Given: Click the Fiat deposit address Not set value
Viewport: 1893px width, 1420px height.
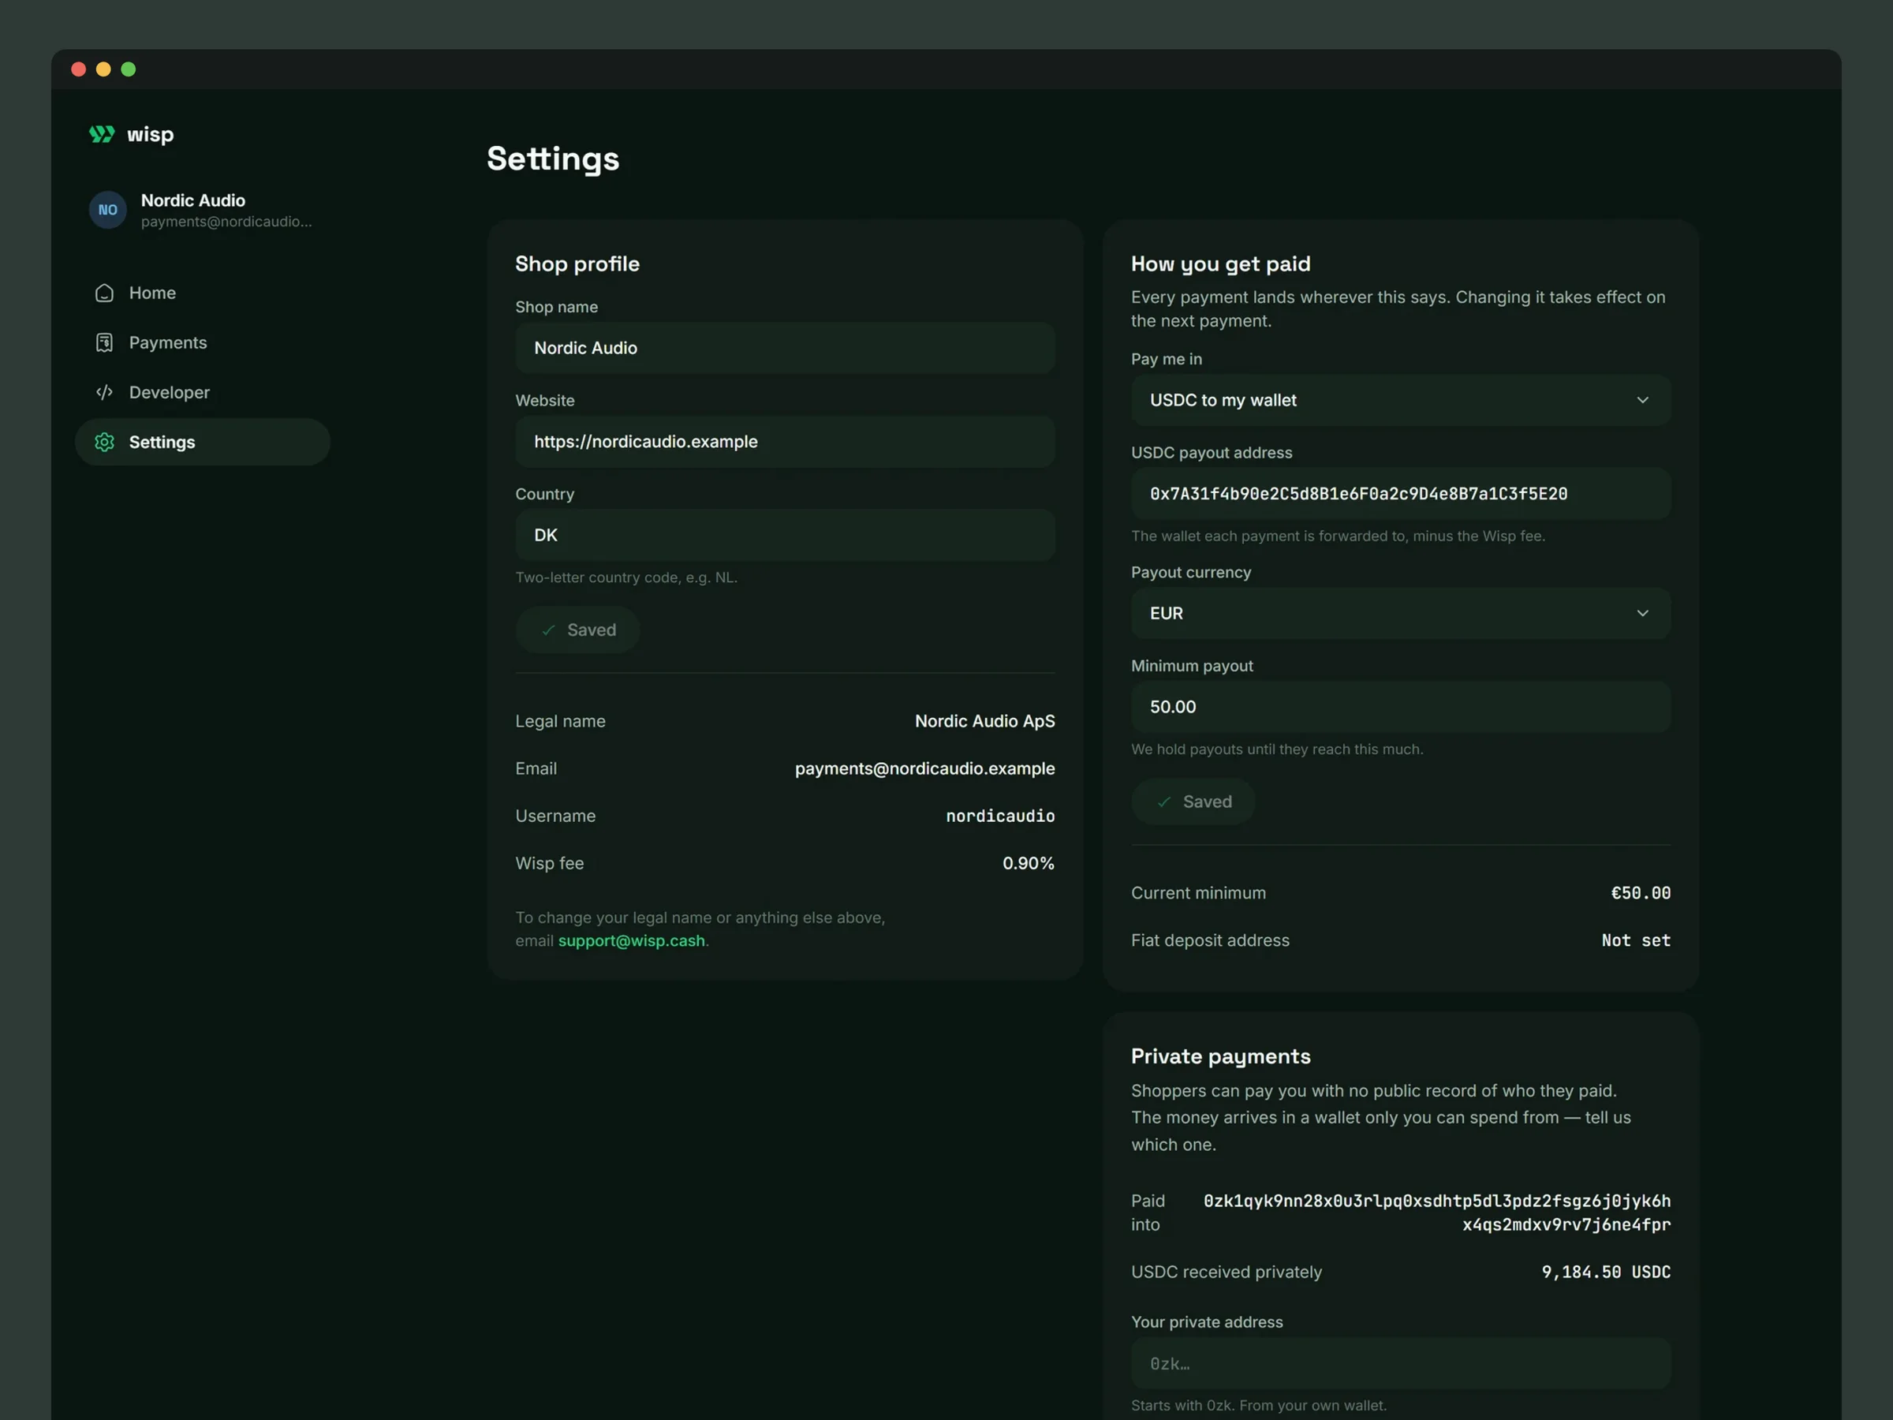Looking at the screenshot, I should point(1635,940).
